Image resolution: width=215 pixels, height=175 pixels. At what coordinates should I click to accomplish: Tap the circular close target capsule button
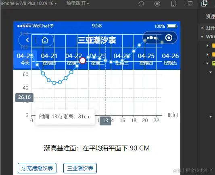(169, 37)
